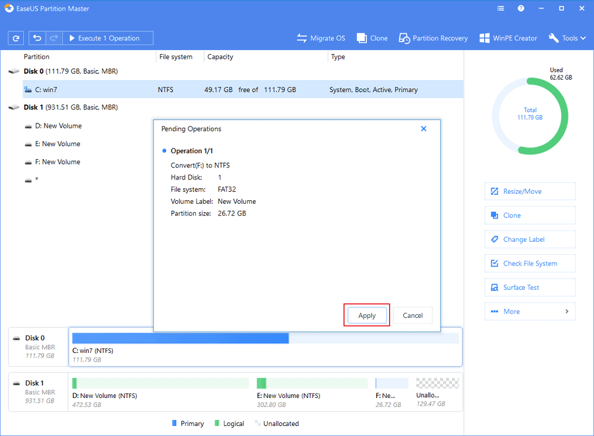The image size is (594, 436).
Task: Click Execute 1 Operation button
Action: click(108, 38)
